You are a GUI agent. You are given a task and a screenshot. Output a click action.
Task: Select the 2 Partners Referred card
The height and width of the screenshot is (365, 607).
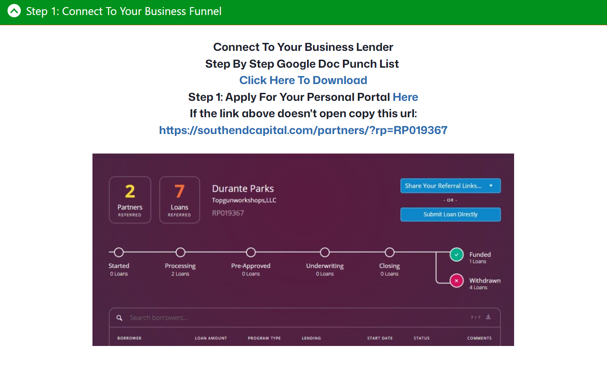point(130,200)
